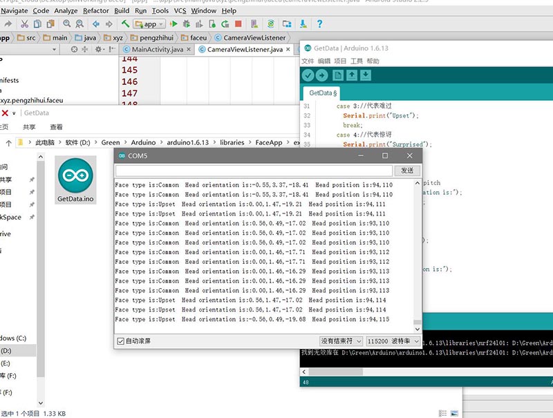Click the 发送 send button
Viewport: 553px width, 418px height.
click(x=407, y=171)
